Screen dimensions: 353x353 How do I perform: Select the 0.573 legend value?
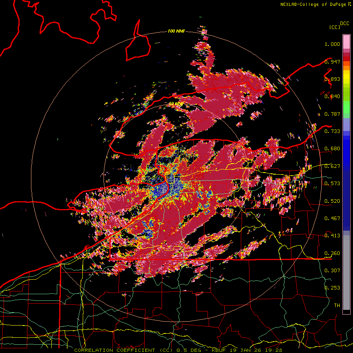332,184
